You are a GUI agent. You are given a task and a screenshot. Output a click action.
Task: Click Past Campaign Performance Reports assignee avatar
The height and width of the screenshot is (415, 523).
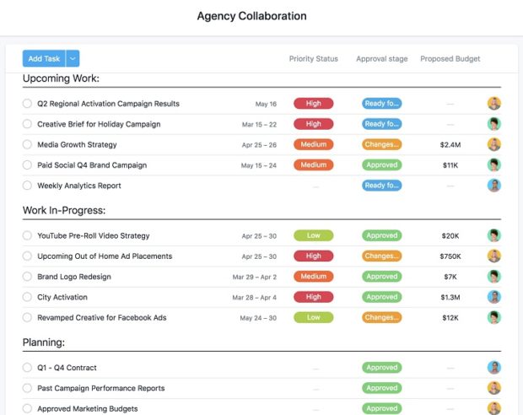click(494, 388)
